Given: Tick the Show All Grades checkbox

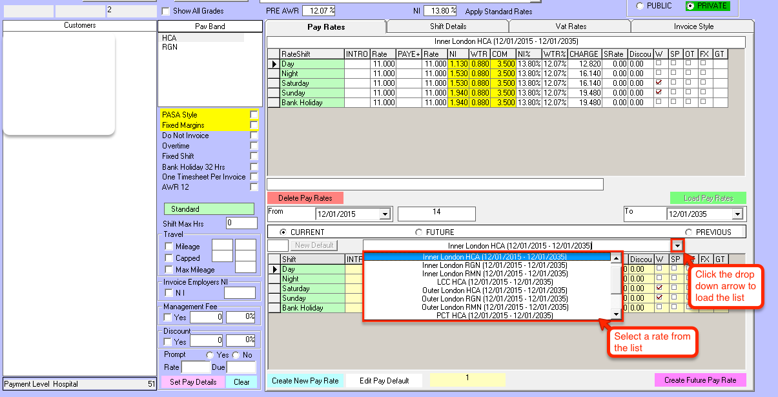Looking at the screenshot, I should point(166,11).
